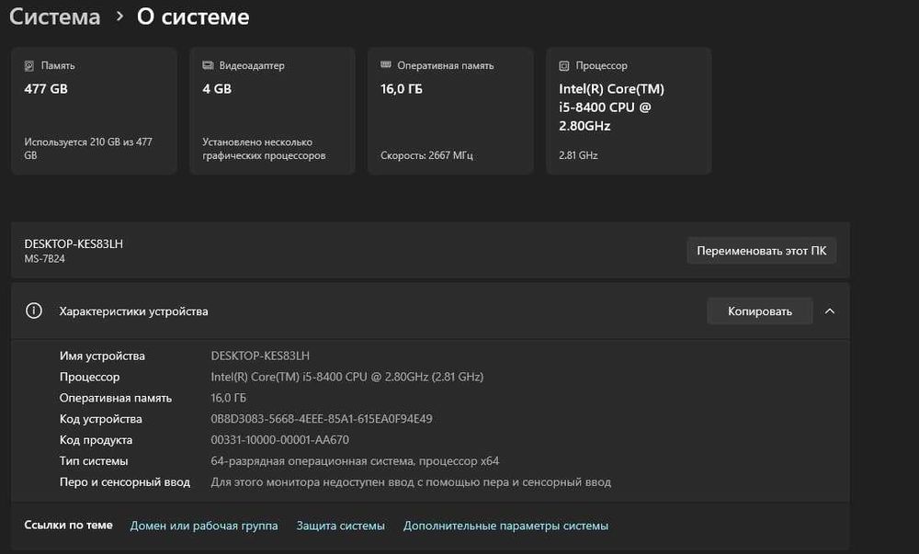Copy device specs with Копировать button

pyautogui.click(x=760, y=311)
